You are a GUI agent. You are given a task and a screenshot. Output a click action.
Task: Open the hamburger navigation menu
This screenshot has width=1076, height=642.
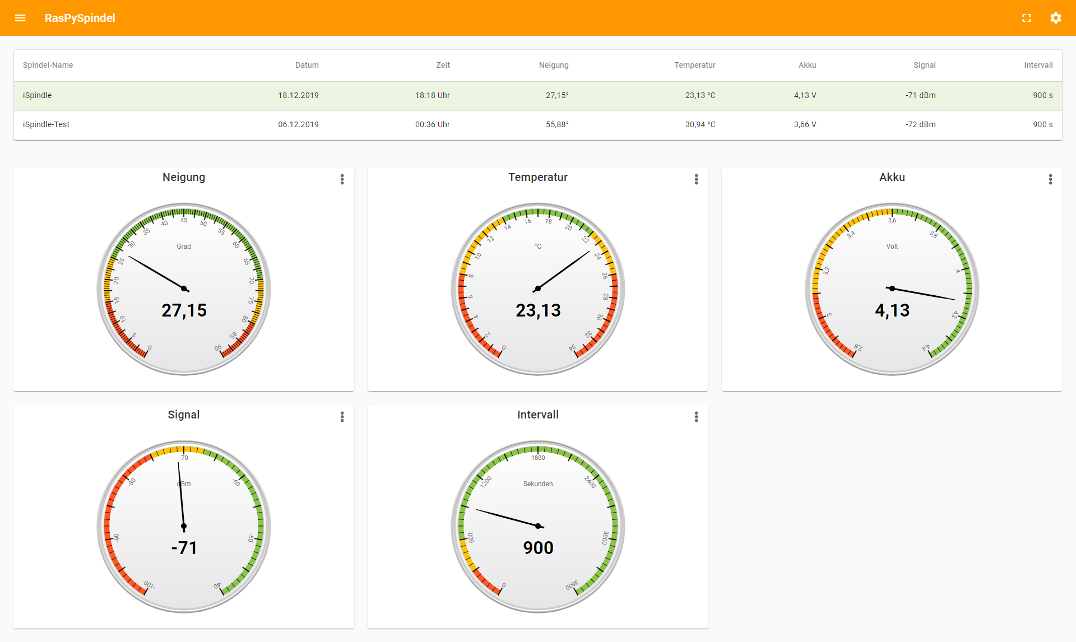(20, 18)
